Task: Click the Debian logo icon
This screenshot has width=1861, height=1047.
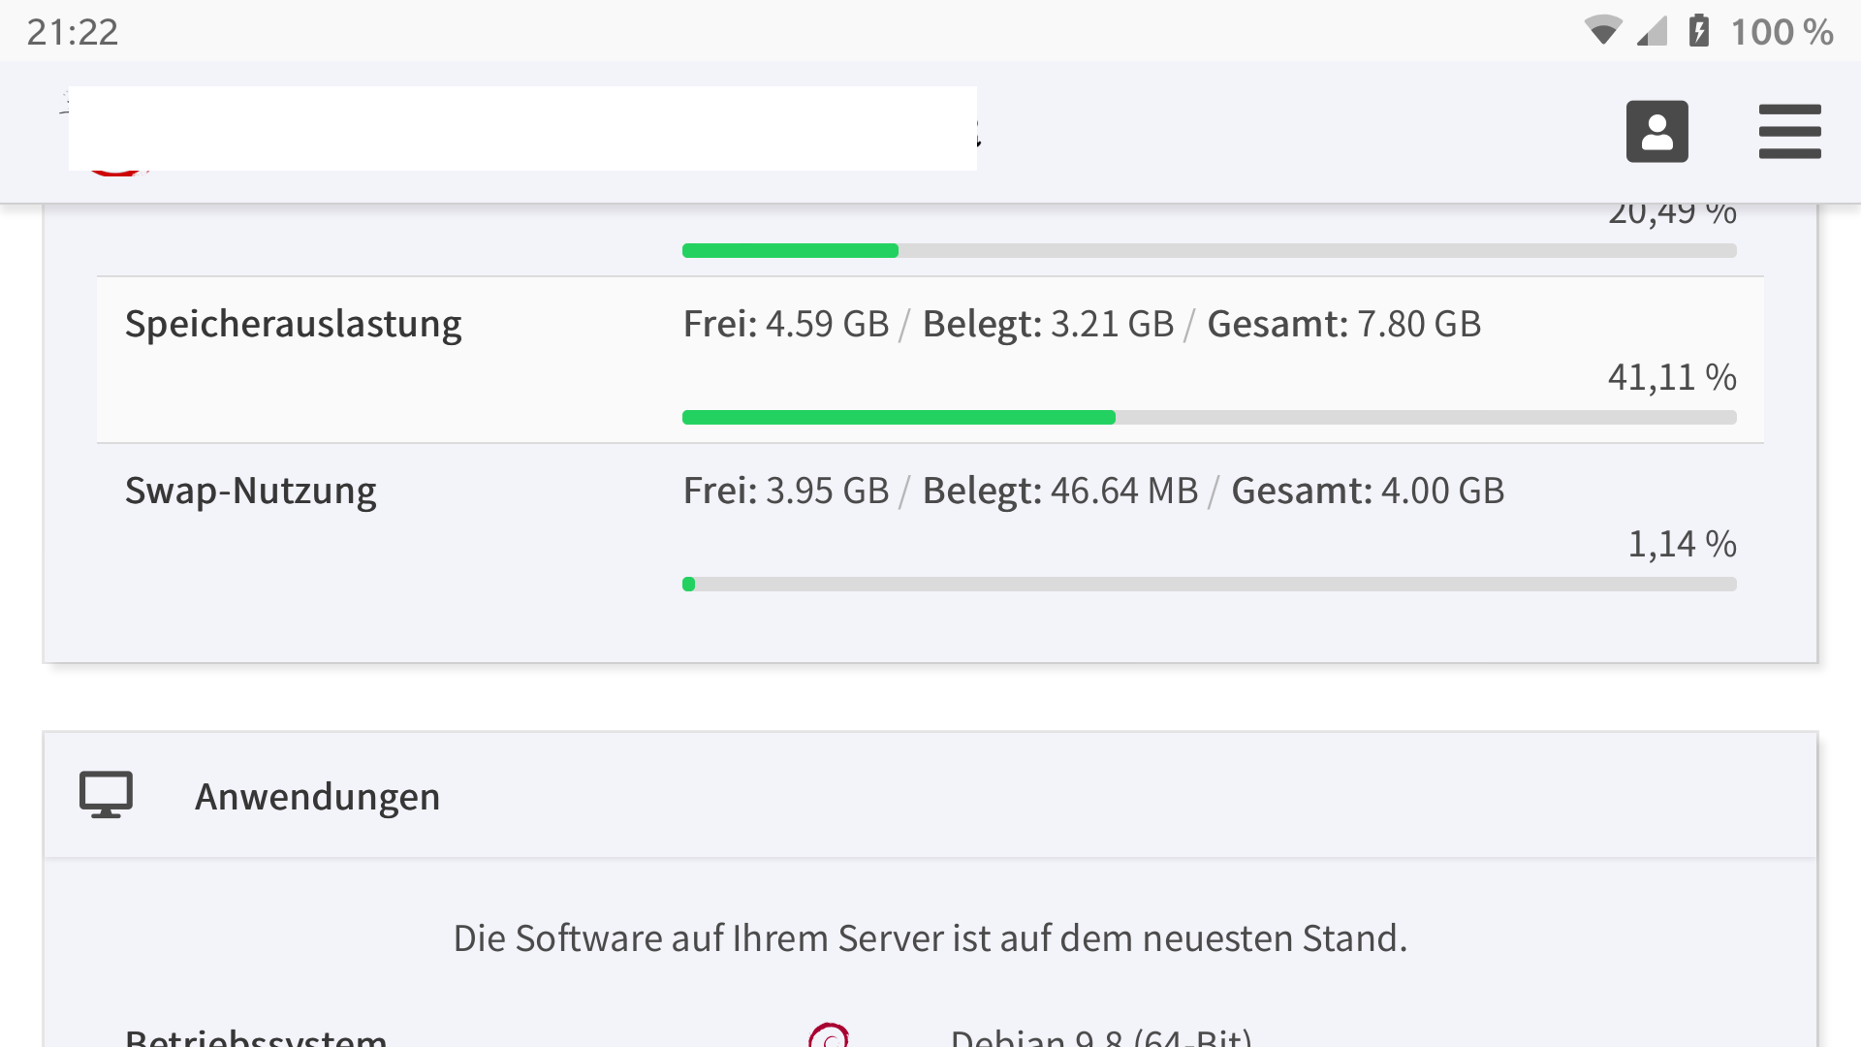Action: [x=829, y=1035]
